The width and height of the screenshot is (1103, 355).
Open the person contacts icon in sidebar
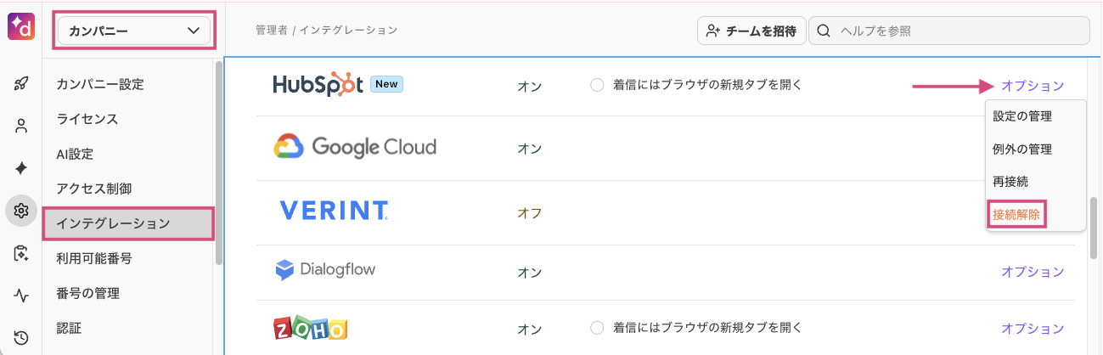[x=21, y=126]
